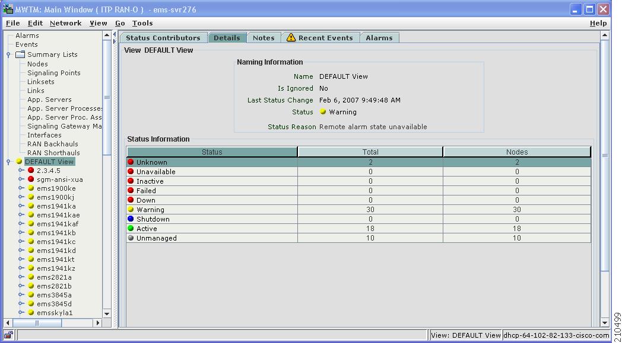Click the lock icon in the status bar
Screen dimensions: 622x343
[8, 335]
